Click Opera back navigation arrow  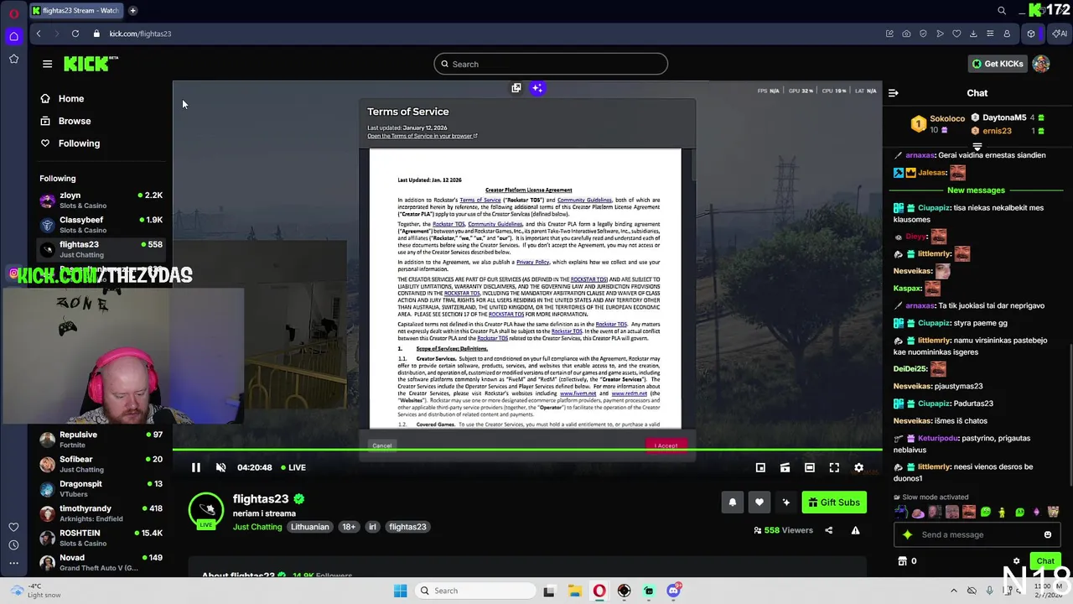click(39, 34)
